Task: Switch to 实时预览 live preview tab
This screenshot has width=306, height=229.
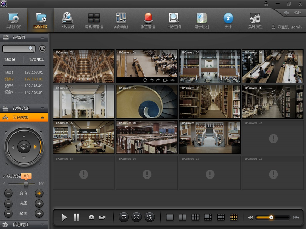Action: 13,20
